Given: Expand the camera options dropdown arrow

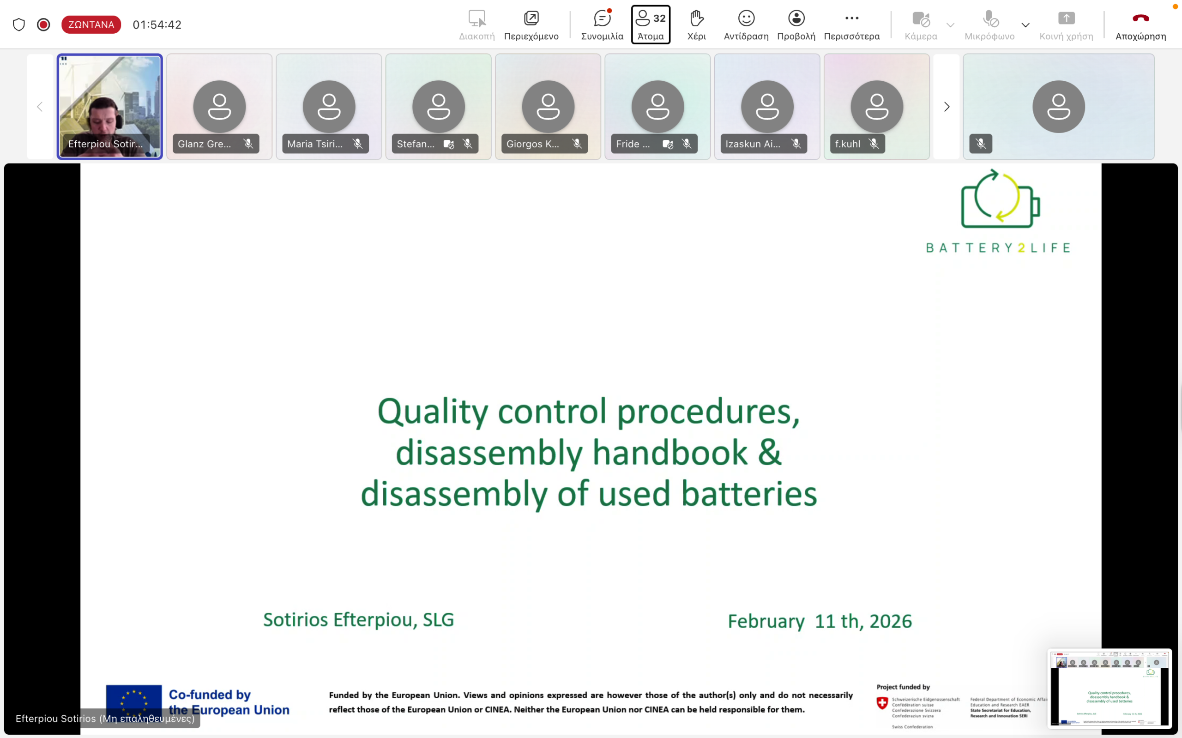Looking at the screenshot, I should (x=950, y=25).
